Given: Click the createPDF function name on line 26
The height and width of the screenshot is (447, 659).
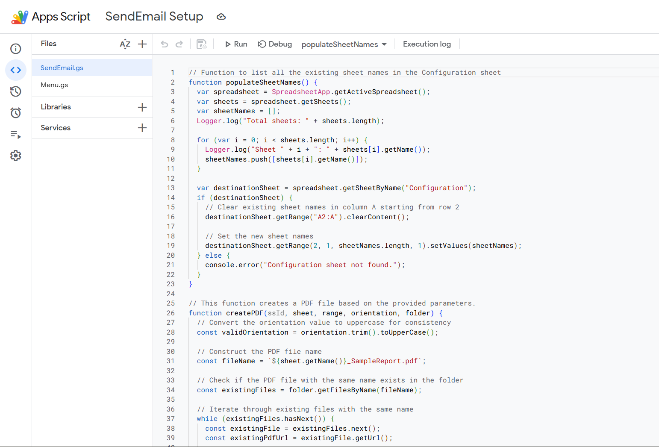Looking at the screenshot, I should point(244,313).
